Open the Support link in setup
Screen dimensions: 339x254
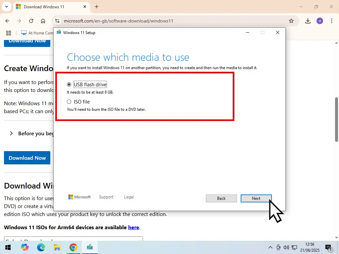click(x=106, y=197)
